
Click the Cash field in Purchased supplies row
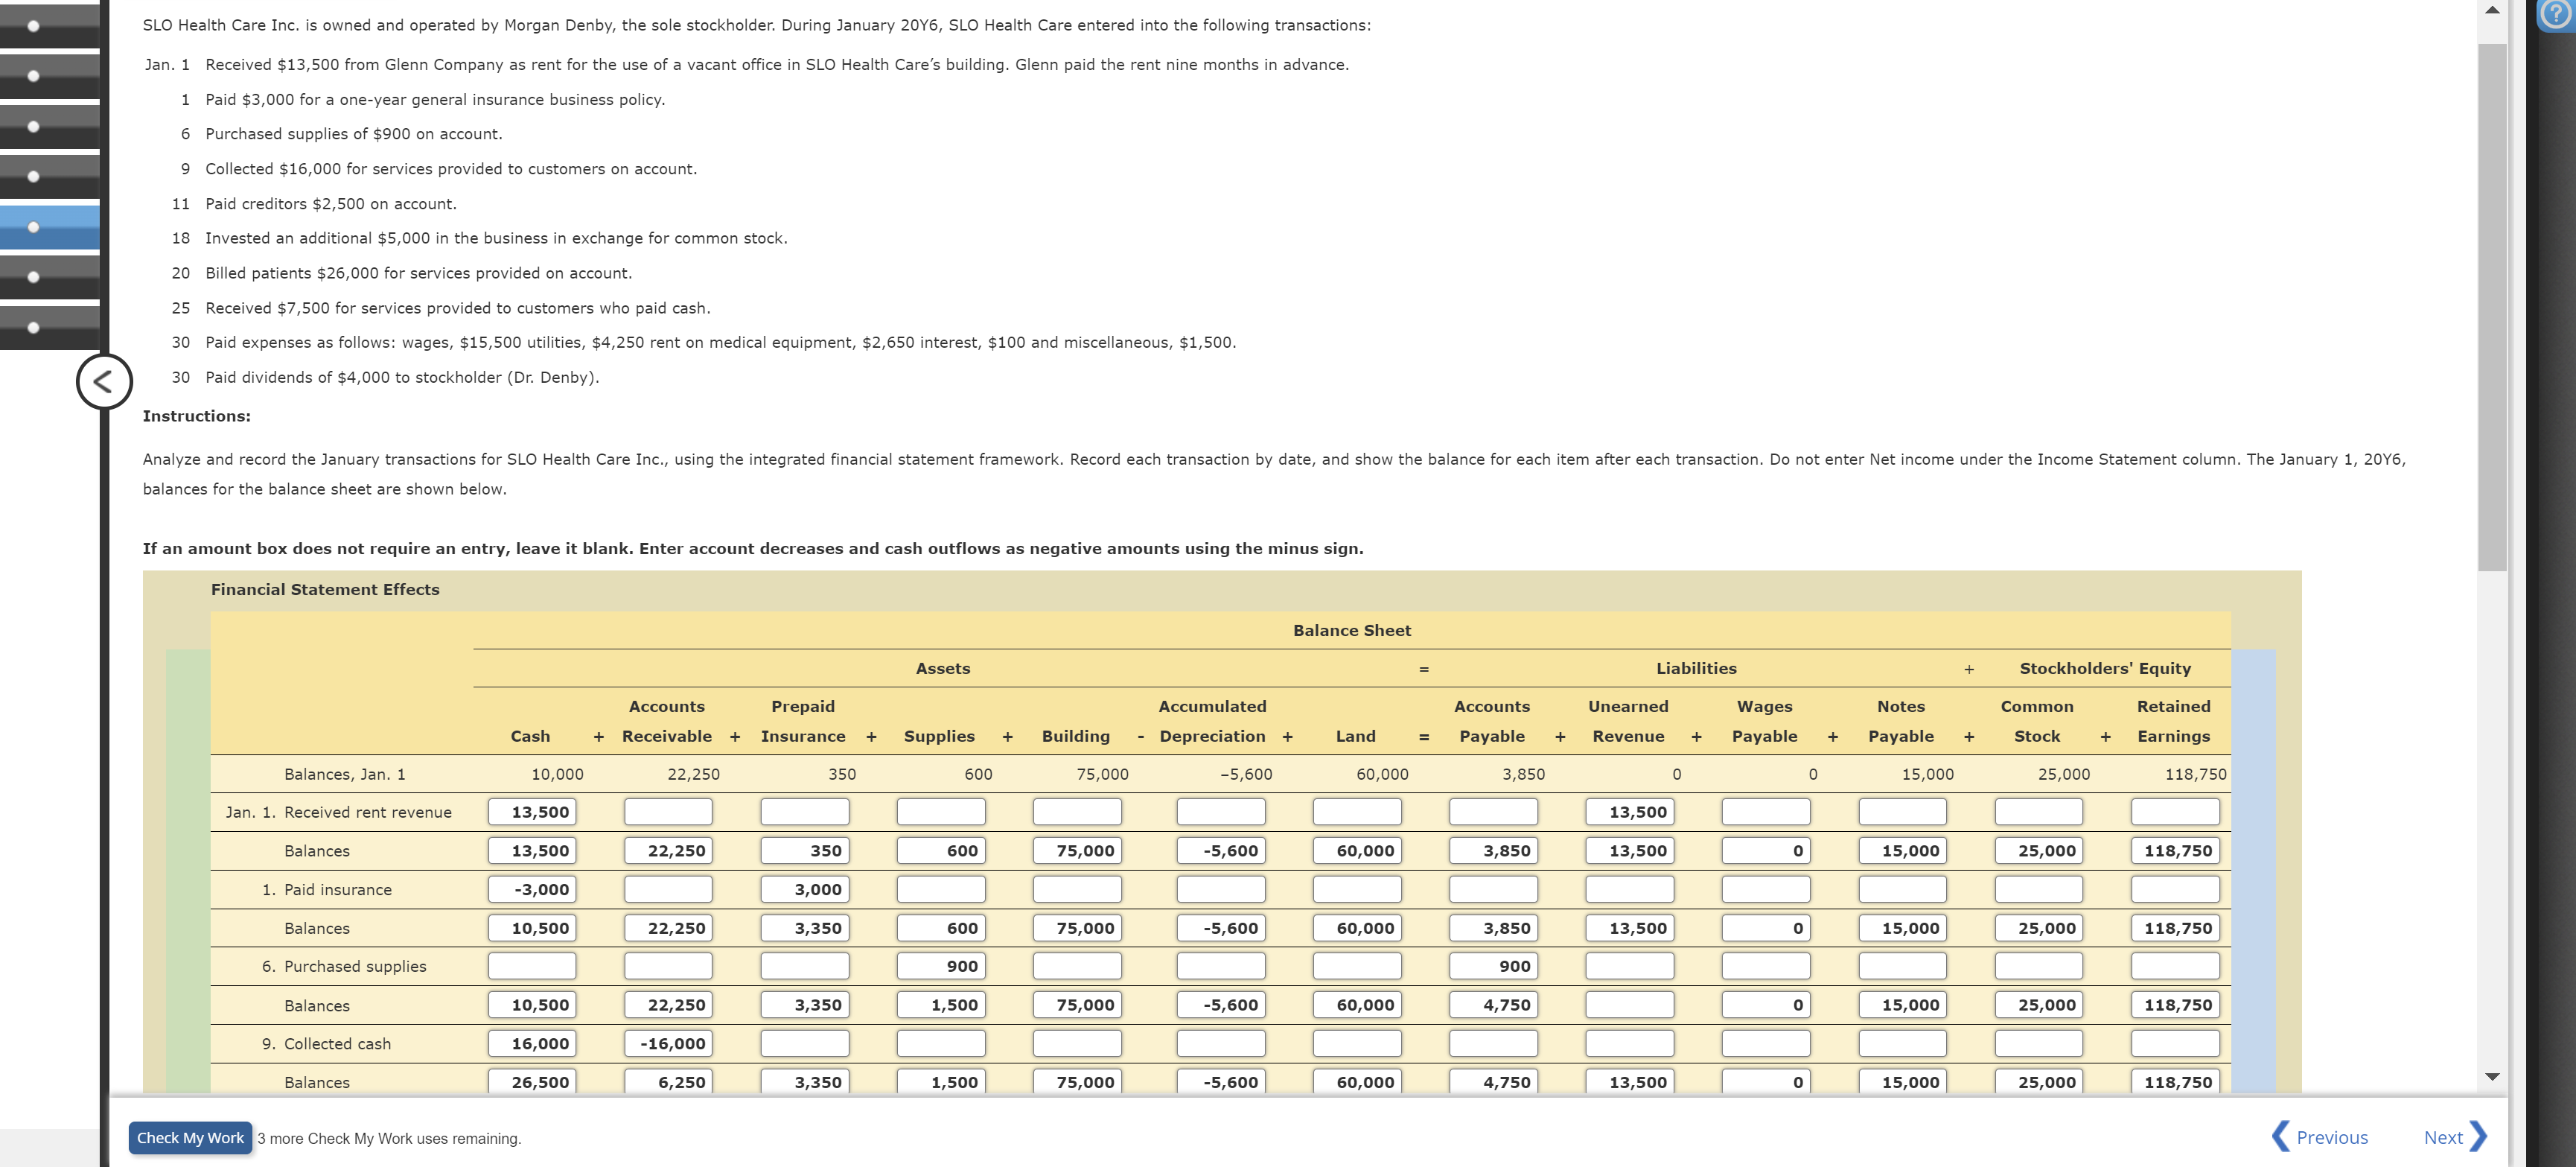tap(532, 966)
